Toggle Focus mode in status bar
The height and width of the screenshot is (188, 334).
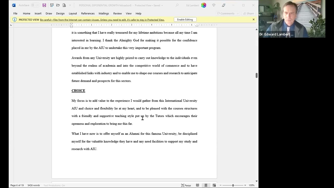[x=186, y=185]
